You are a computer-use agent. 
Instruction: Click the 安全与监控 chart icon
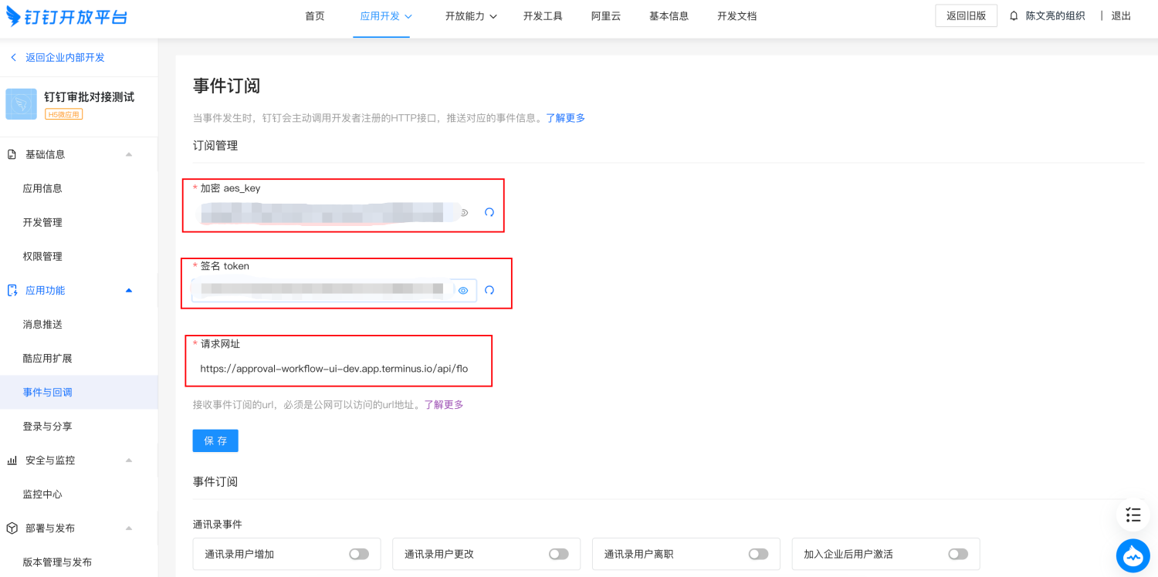(12, 461)
